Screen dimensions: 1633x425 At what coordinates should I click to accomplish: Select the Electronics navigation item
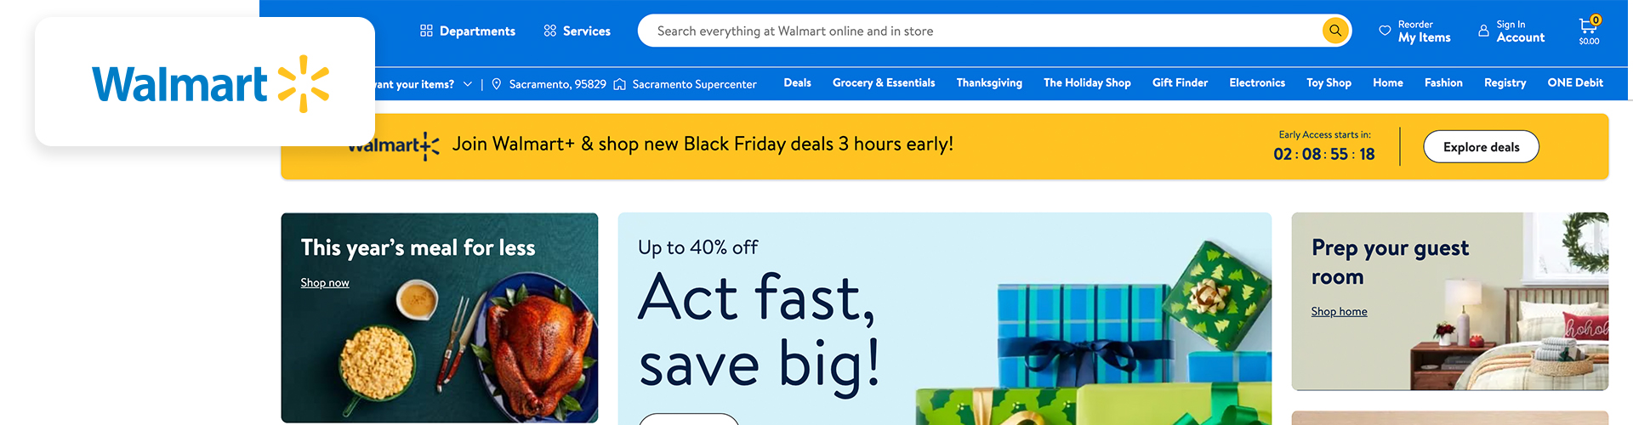pyautogui.click(x=1256, y=83)
